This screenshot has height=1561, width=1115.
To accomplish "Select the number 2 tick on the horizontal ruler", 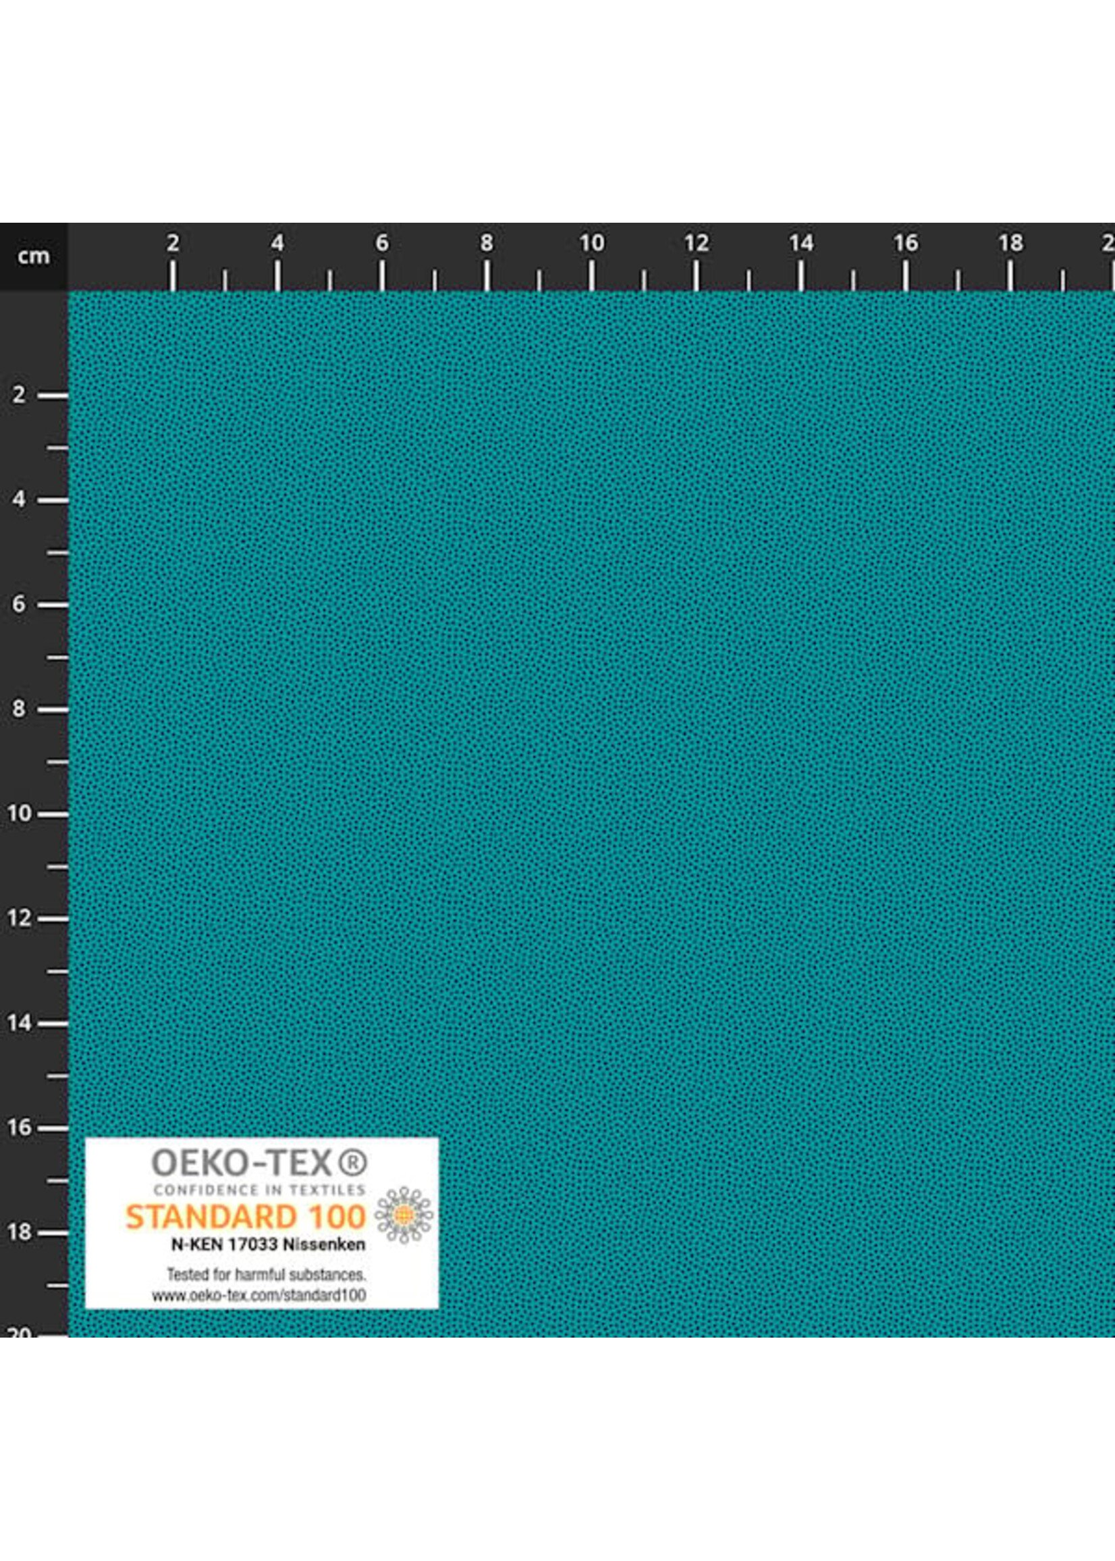I will point(174,242).
